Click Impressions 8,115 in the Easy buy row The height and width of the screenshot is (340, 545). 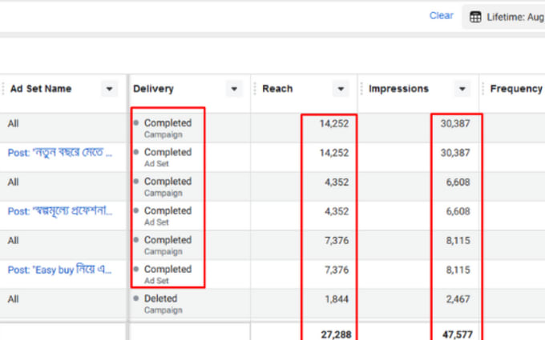pyautogui.click(x=458, y=270)
